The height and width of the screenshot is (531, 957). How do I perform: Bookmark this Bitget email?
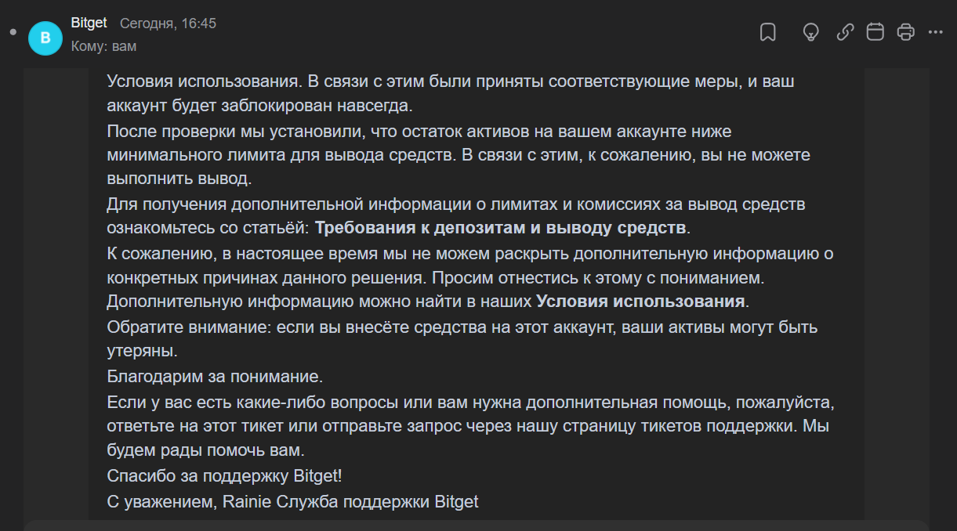tap(768, 32)
